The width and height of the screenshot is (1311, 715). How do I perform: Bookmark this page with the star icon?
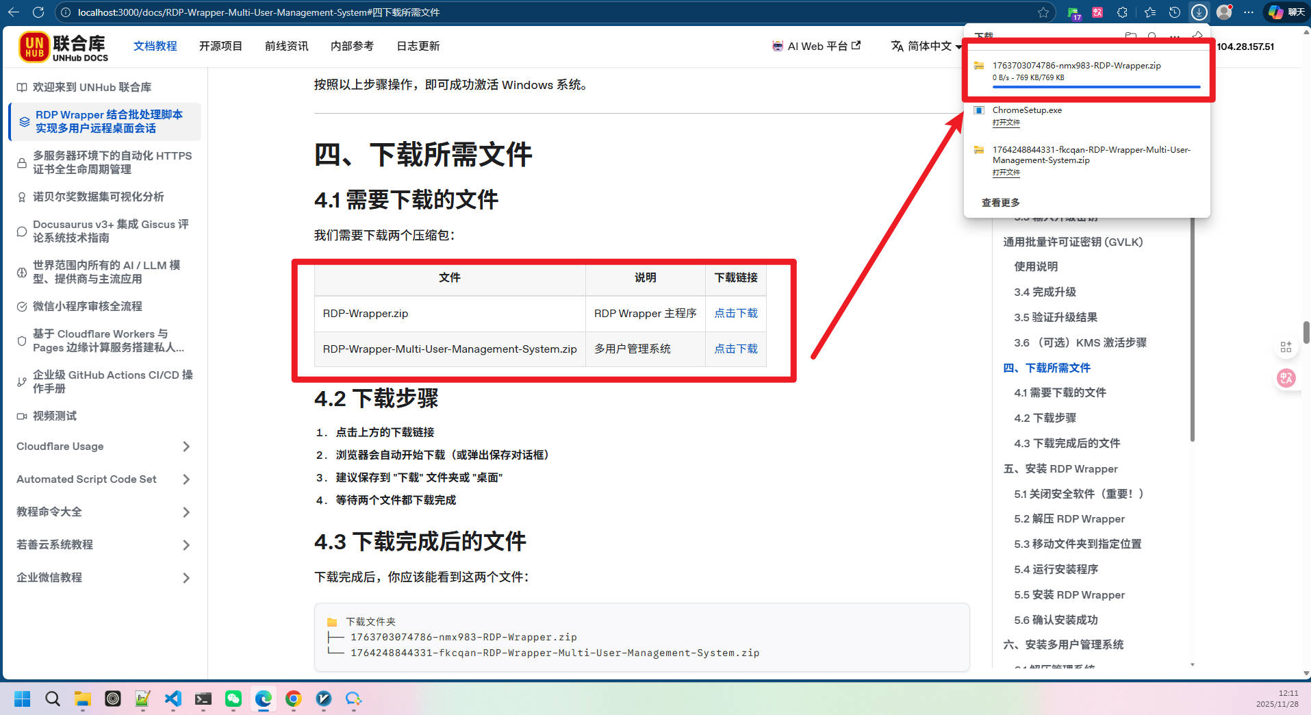pyautogui.click(x=1043, y=12)
